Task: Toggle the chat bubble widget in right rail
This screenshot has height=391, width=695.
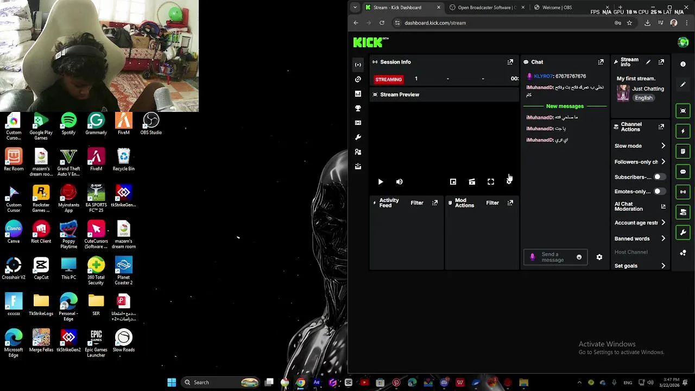Action: pyautogui.click(x=683, y=172)
